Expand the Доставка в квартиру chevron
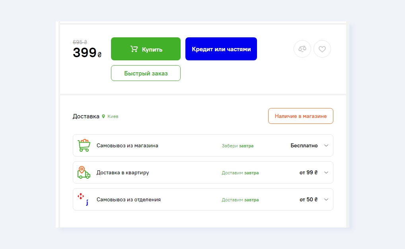Image resolution: width=405 pixels, height=249 pixels. coord(326,172)
